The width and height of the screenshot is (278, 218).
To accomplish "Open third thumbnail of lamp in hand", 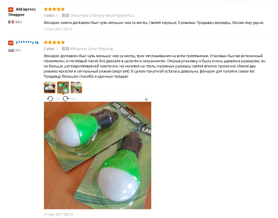I will (x=76, y=88).
